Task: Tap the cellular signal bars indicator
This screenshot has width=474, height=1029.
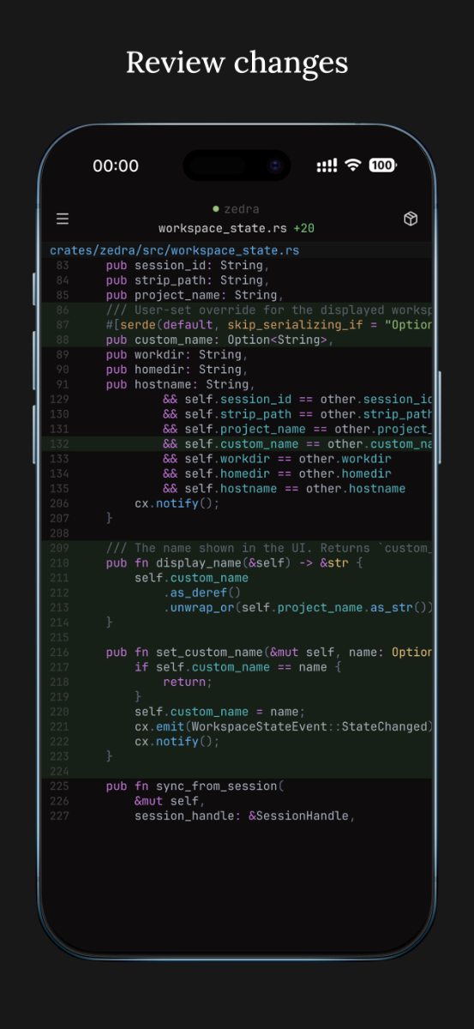Action: (327, 165)
